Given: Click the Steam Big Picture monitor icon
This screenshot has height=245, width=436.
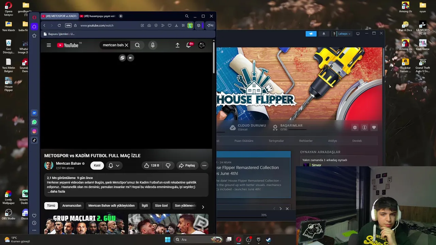Looking at the screenshot, I should [358, 34].
